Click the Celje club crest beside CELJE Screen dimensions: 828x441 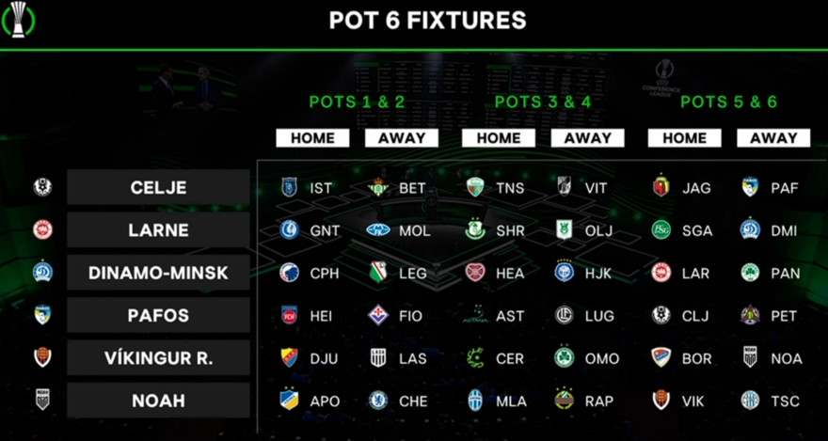(42, 187)
